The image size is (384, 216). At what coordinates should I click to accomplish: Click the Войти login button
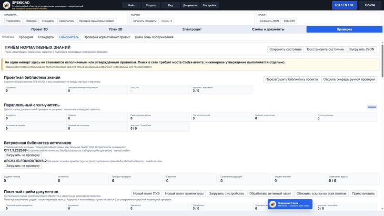(x=370, y=5)
